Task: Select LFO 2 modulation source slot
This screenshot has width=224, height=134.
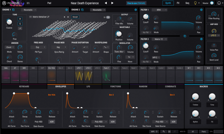Action: point(88,74)
